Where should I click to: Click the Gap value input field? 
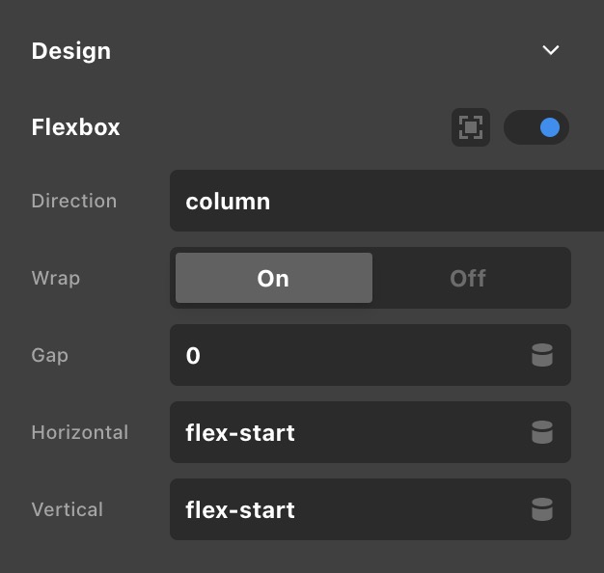[371, 355]
